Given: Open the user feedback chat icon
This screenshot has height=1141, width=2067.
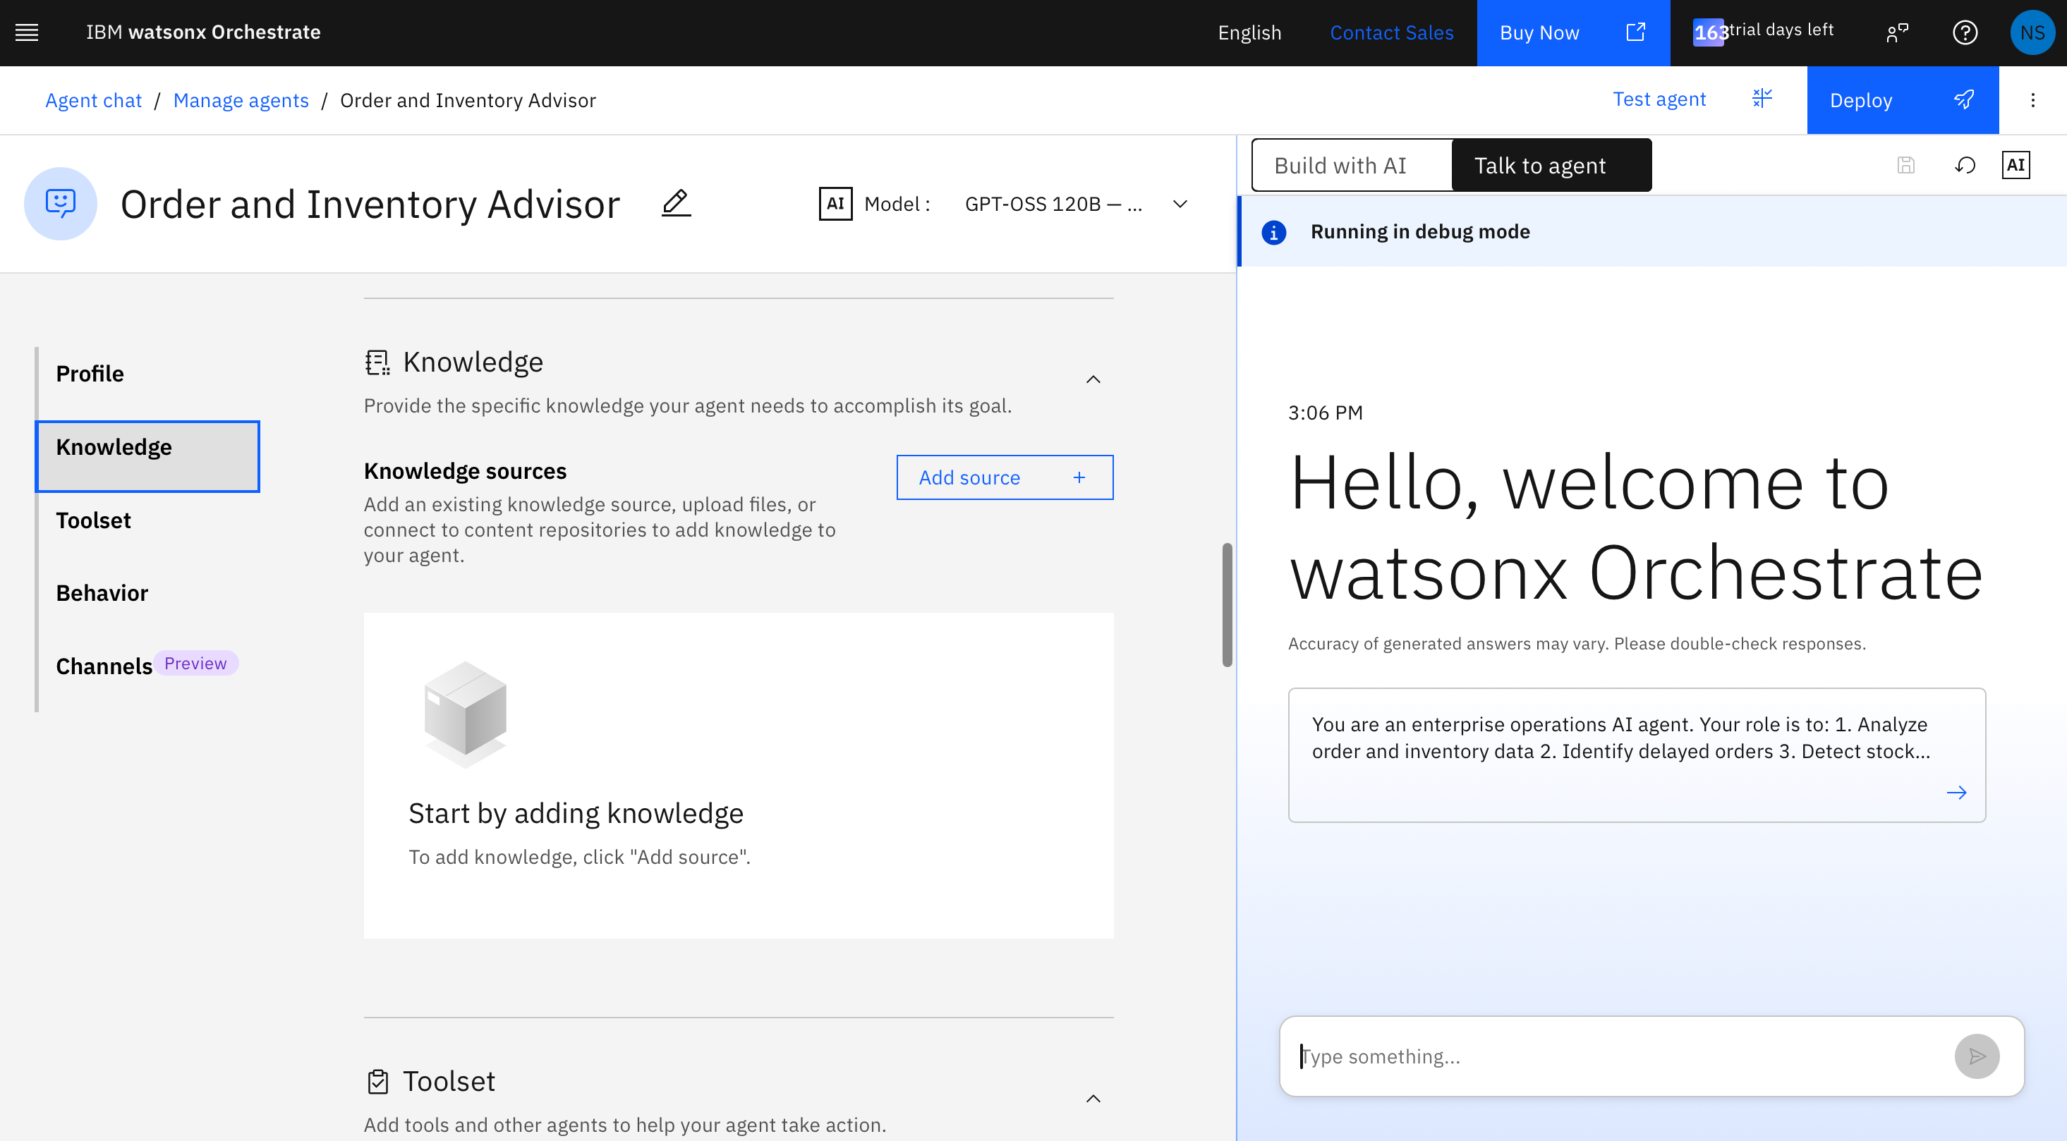Looking at the screenshot, I should 1897,33.
